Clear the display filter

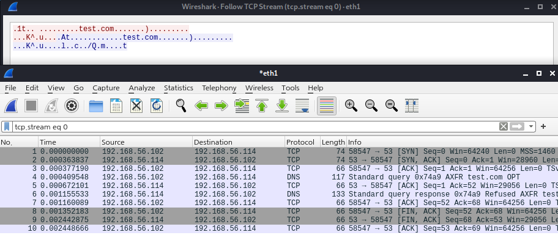tap(503, 126)
